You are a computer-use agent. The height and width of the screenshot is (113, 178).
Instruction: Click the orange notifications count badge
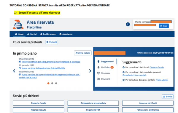tap(112, 67)
